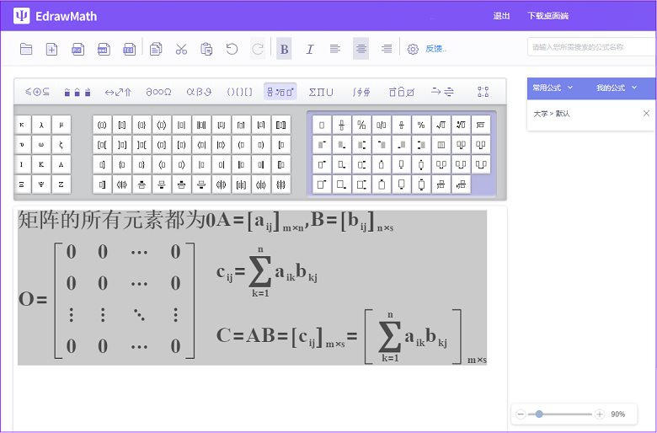Align formula text center
Viewport: 657px width, 433px height.
(x=361, y=49)
